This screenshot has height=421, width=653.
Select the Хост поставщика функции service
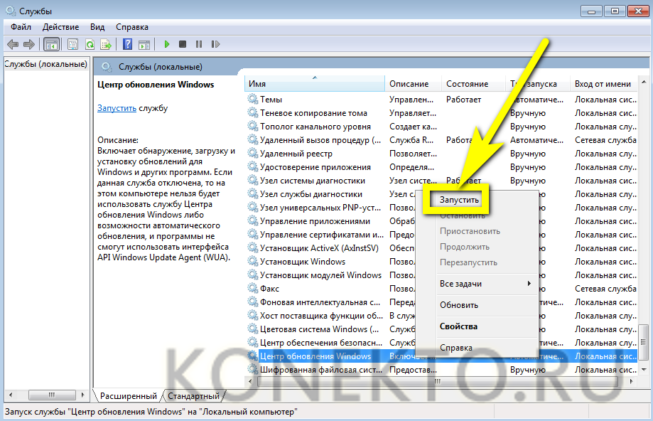[321, 316]
